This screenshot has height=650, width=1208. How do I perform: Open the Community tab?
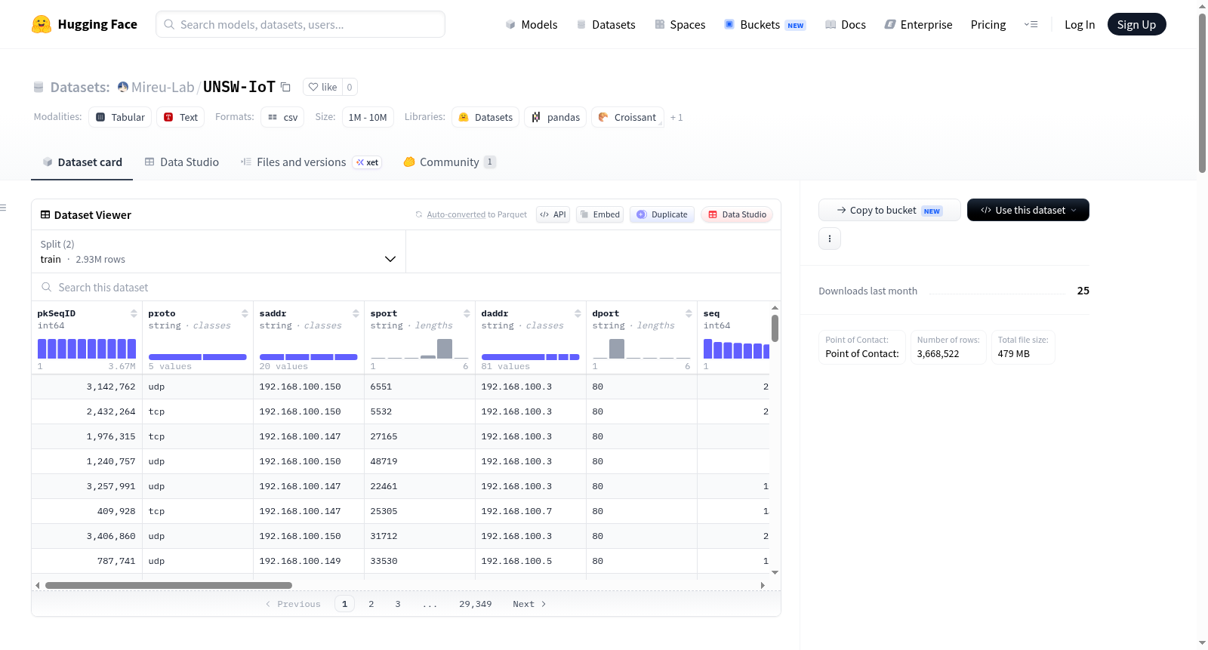(x=449, y=162)
